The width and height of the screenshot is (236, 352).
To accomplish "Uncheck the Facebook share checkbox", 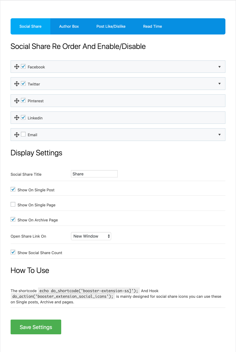I will (23, 67).
